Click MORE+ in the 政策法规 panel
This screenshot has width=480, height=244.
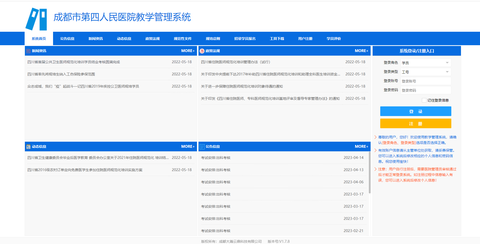coord(361,51)
